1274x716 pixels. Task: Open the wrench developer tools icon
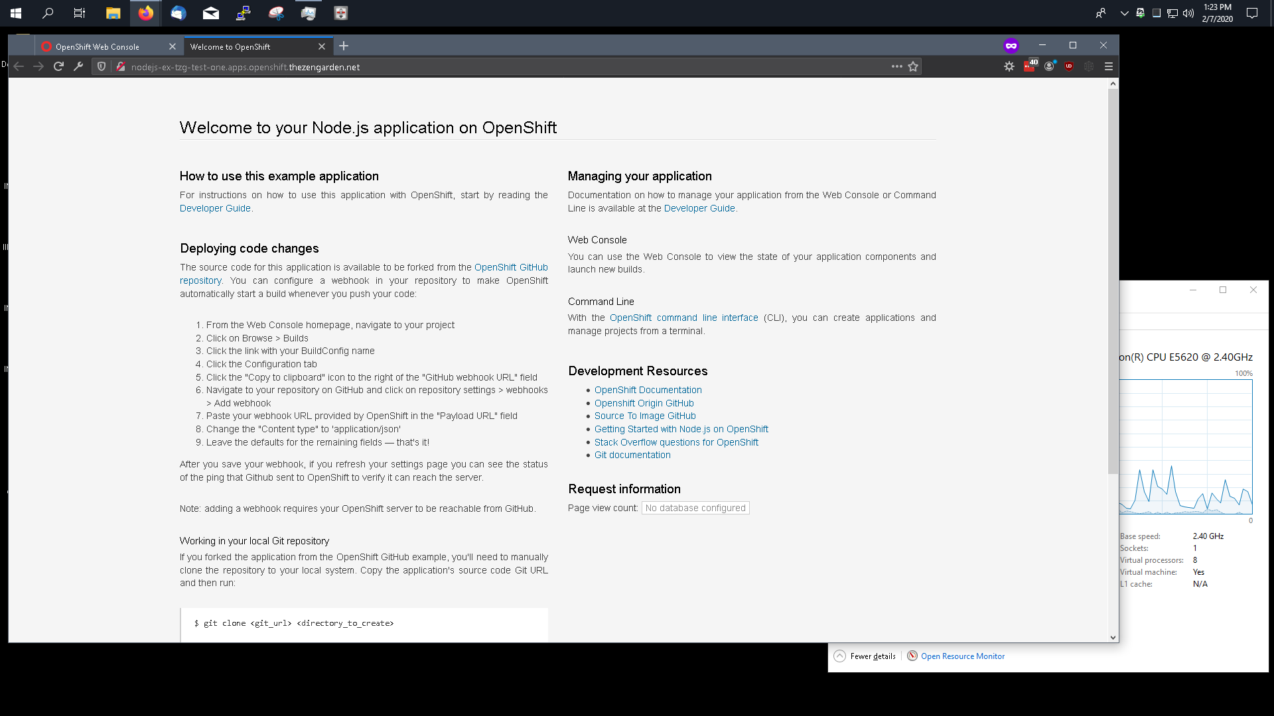78,66
